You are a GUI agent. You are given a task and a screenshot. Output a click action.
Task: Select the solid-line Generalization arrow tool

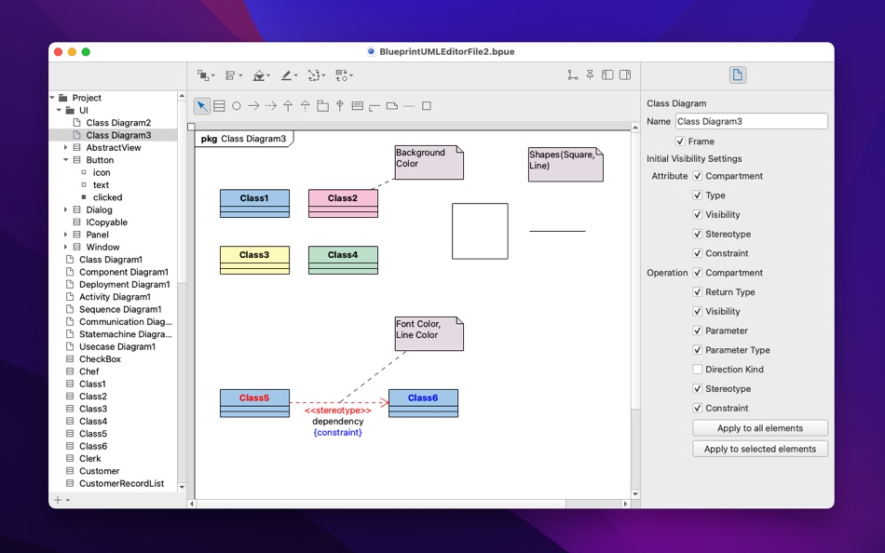coord(288,105)
